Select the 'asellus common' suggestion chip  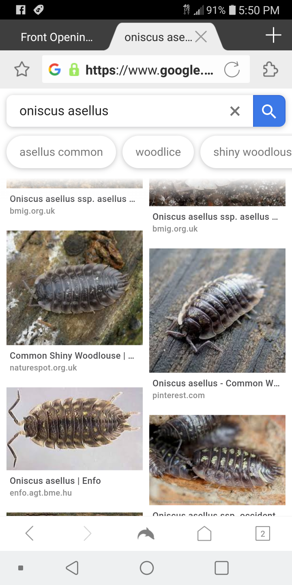(61, 152)
